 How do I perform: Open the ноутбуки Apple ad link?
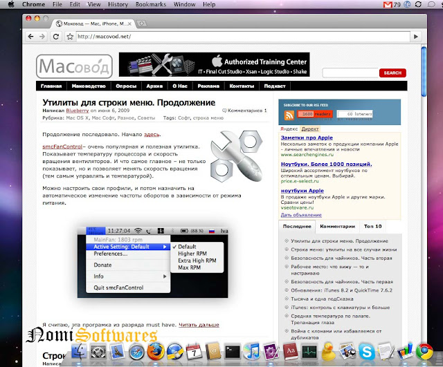(x=302, y=191)
